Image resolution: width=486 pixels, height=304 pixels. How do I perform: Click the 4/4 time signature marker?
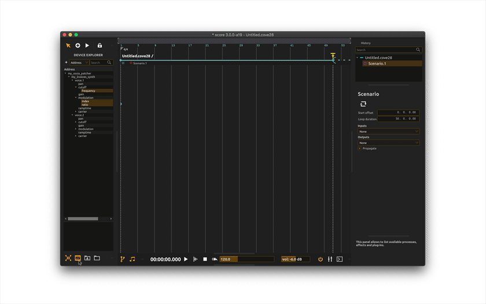[124, 49]
